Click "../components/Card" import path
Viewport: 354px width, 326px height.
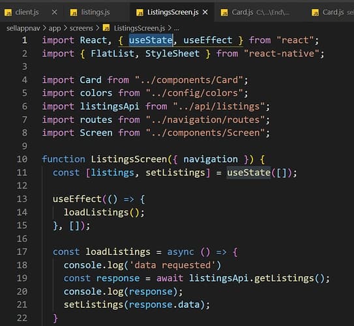coord(189,80)
